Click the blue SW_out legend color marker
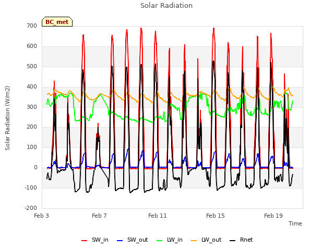334x250 pixels. tap(120, 241)
